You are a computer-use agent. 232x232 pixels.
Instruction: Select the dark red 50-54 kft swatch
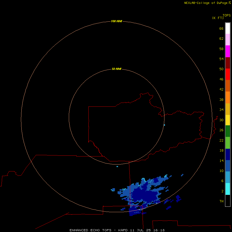click(228, 63)
